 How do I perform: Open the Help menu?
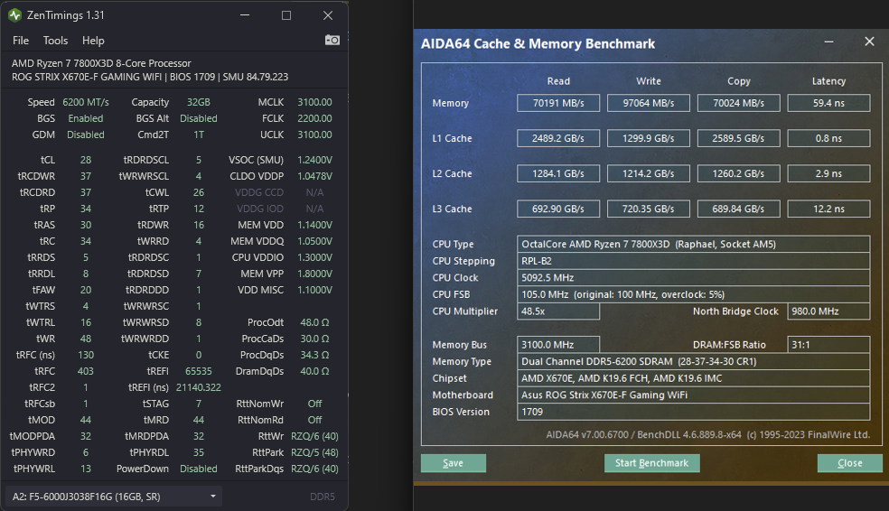click(x=93, y=41)
